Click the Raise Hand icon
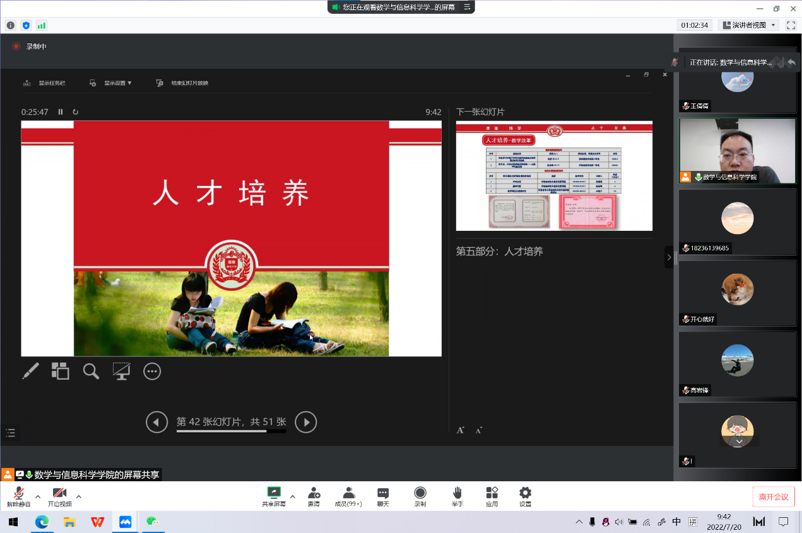Image resolution: width=802 pixels, height=533 pixels. (457, 496)
